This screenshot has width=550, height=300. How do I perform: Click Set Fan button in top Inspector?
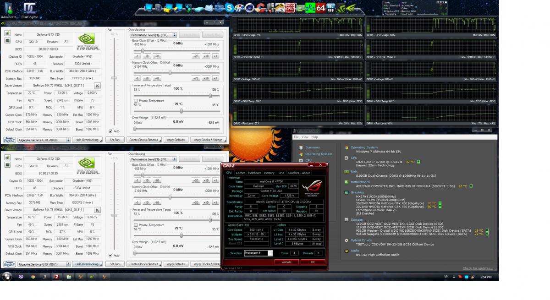[115, 140]
